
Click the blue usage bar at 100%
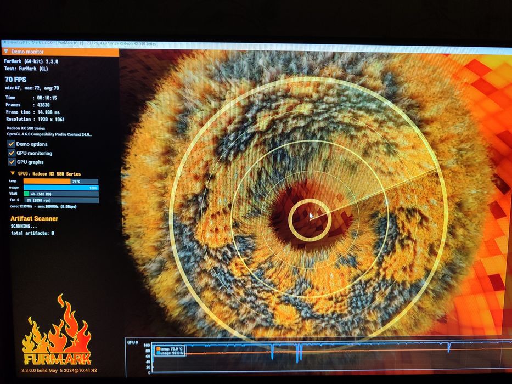coord(61,188)
